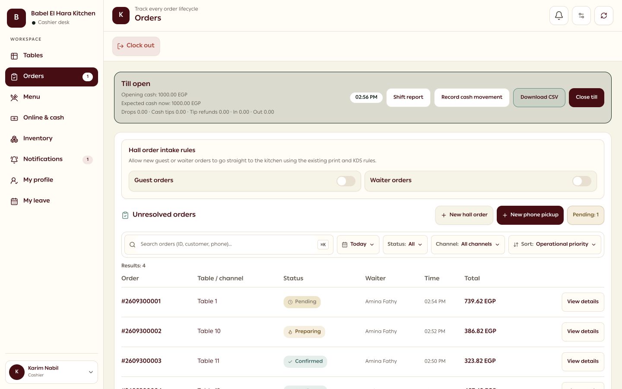
Task: Click the My leave calendar icon
Action: point(14,201)
